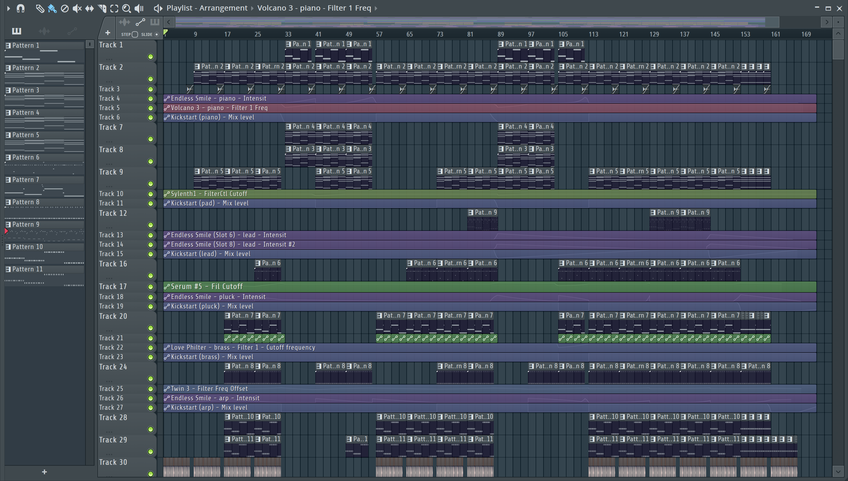Focus audio clips in playlist header

point(125,22)
